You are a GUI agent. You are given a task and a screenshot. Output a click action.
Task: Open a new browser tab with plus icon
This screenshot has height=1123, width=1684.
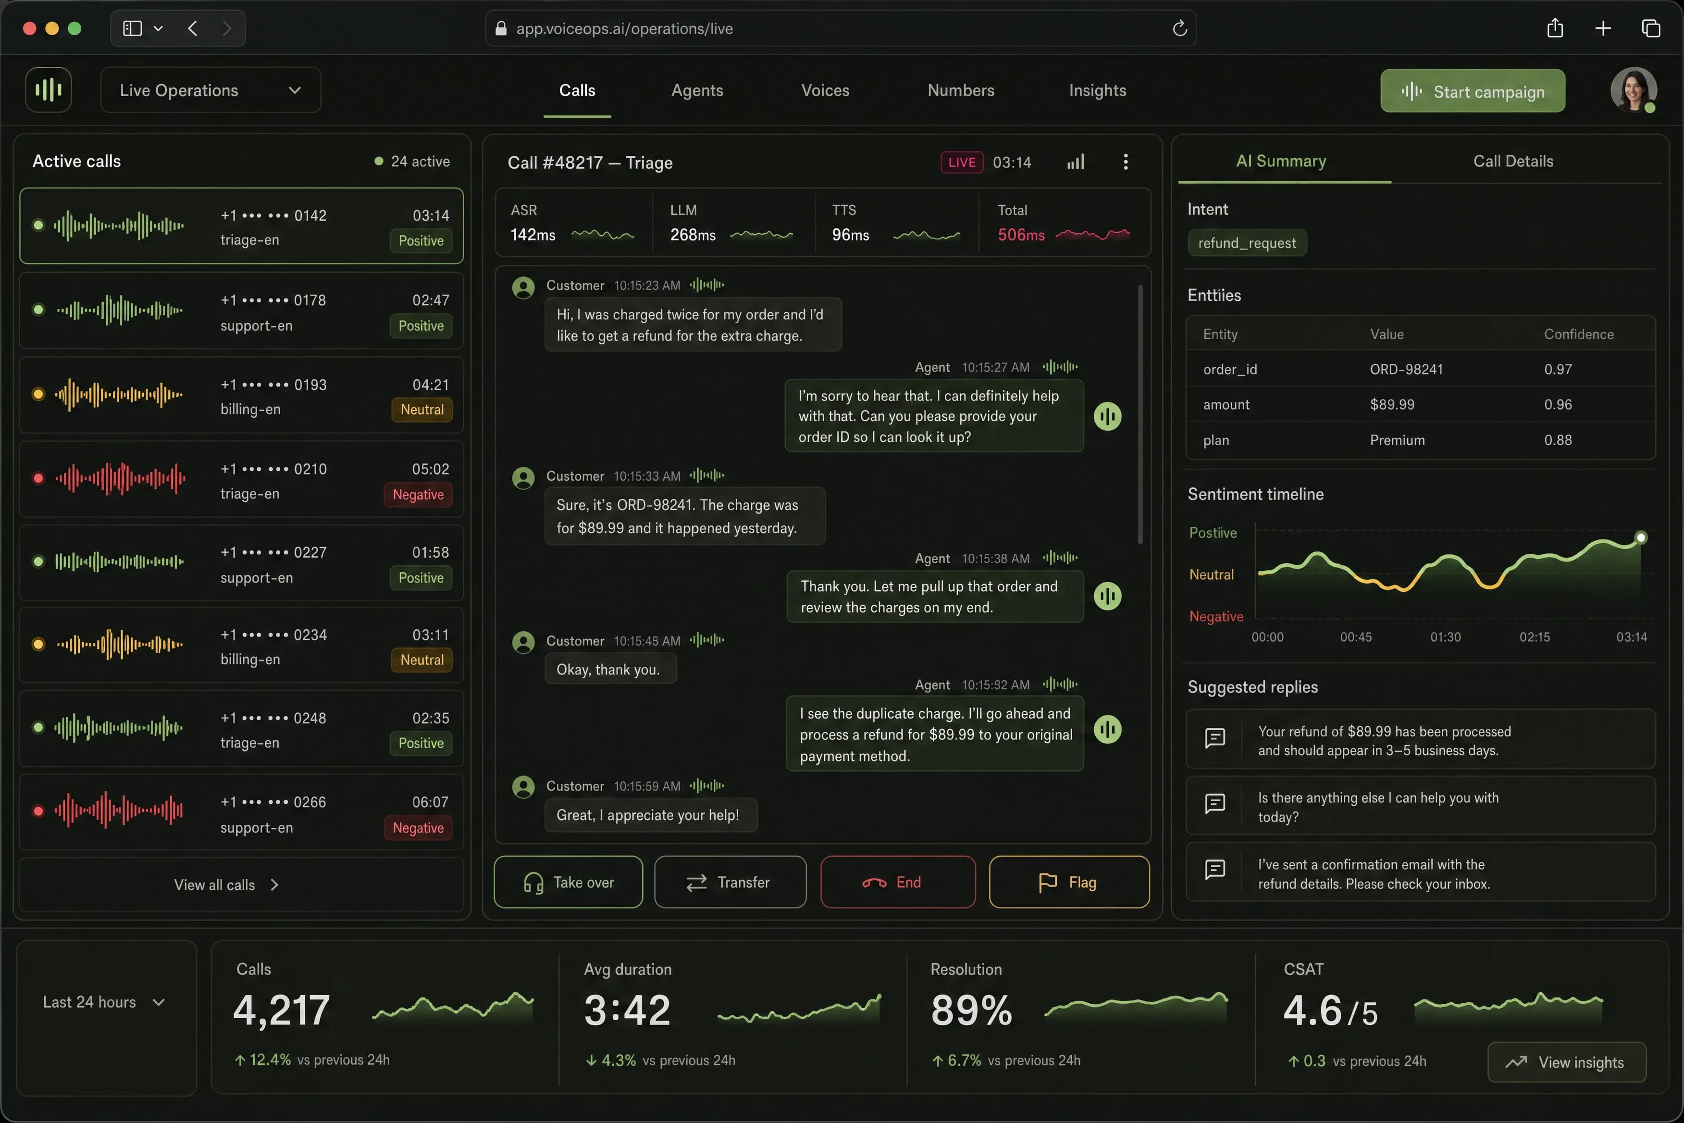tap(1603, 29)
